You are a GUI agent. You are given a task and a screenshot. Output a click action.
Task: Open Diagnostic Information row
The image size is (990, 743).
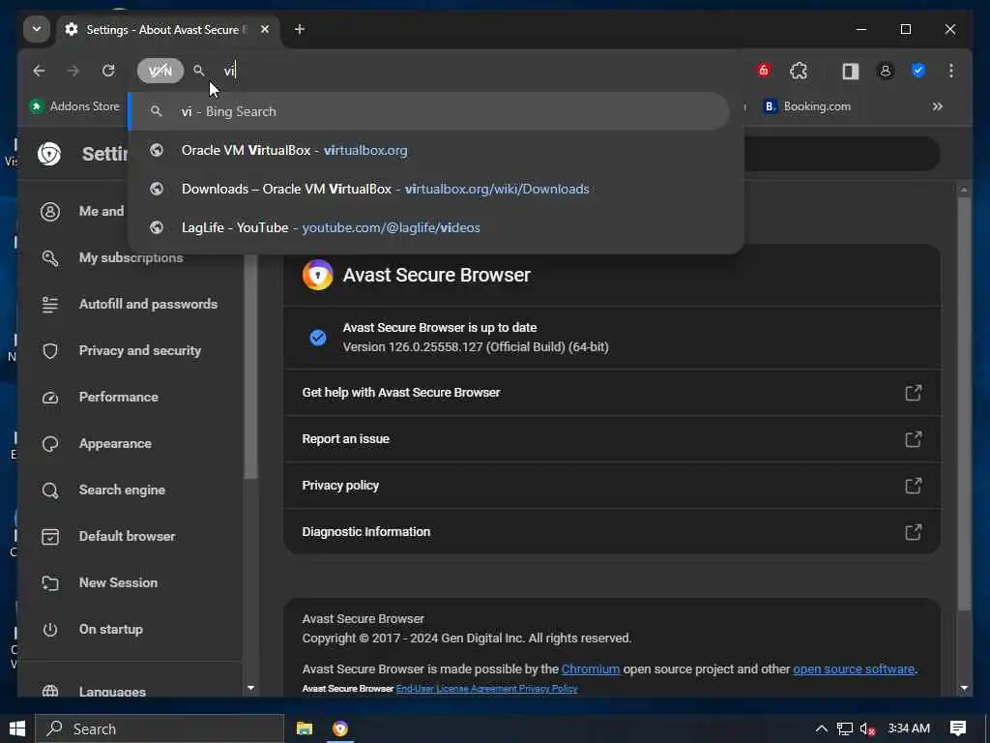click(612, 532)
